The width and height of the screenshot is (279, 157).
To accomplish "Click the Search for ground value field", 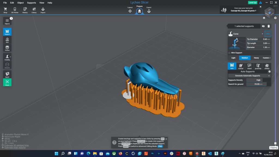I will [x=258, y=84].
